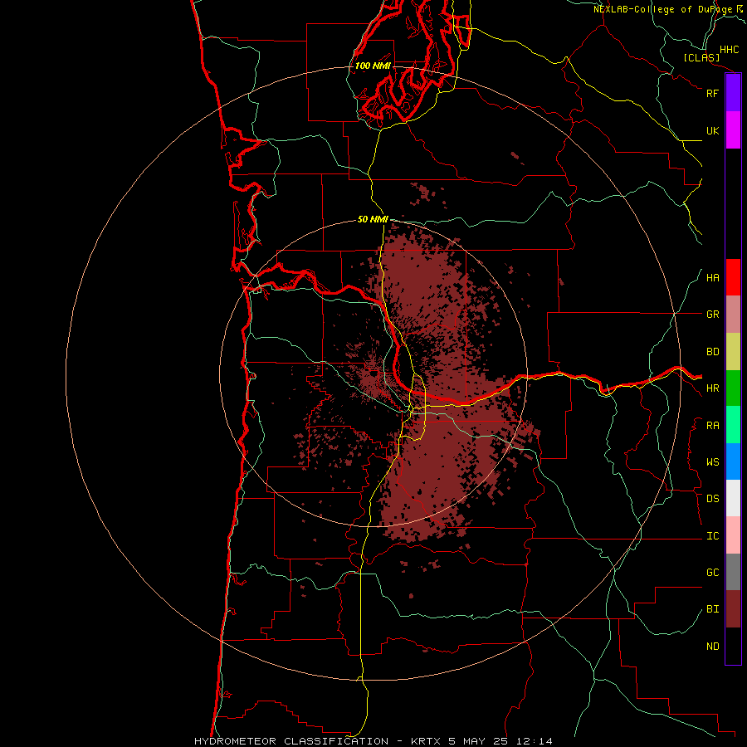Click the DS white legend swatch
Screen dimensions: 747x747
(x=733, y=498)
